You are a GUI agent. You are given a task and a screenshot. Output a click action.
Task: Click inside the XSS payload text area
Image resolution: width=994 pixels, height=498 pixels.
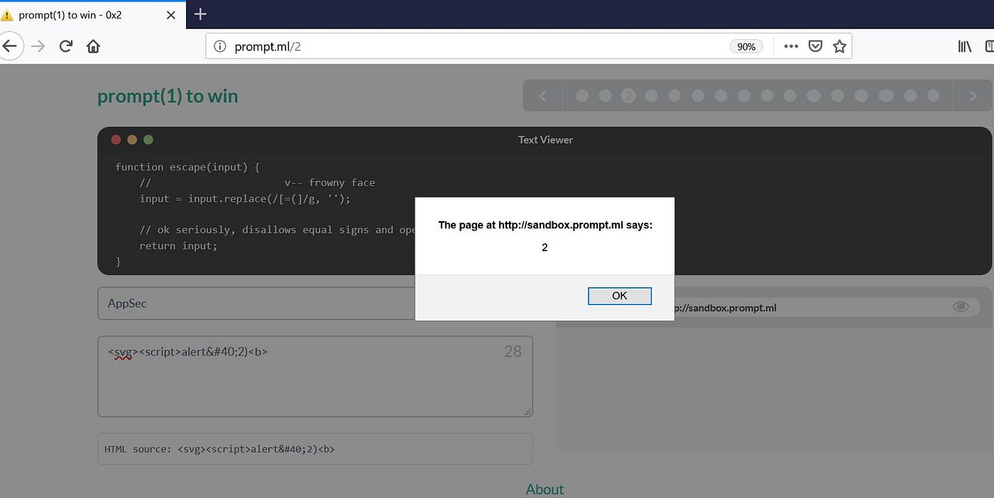click(316, 376)
